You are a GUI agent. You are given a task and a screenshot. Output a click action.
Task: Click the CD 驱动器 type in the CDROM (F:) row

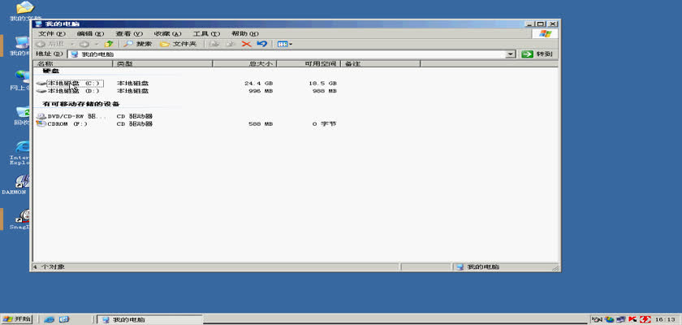coord(135,124)
